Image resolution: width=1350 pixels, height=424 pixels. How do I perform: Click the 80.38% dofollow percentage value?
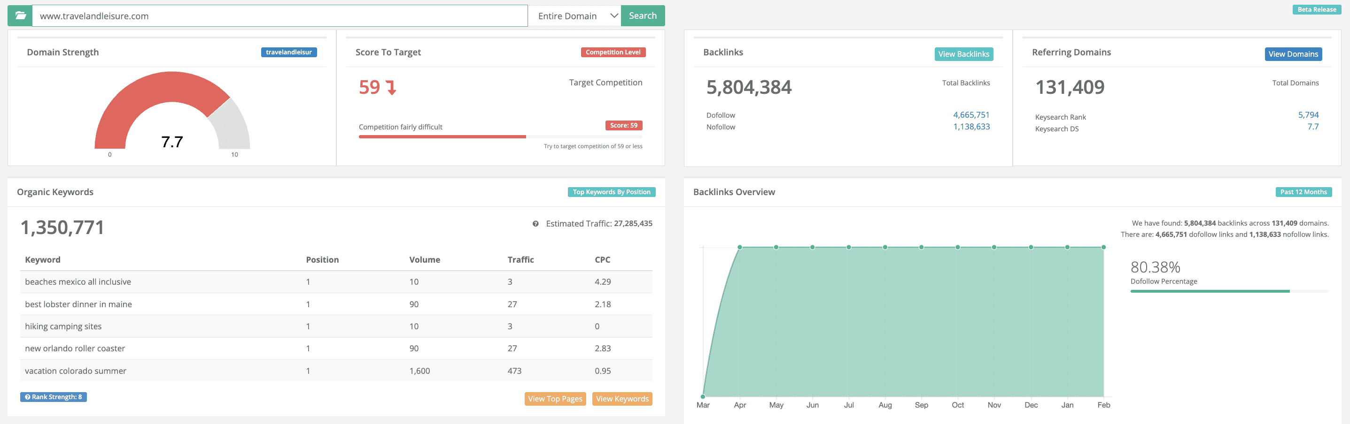coord(1155,267)
